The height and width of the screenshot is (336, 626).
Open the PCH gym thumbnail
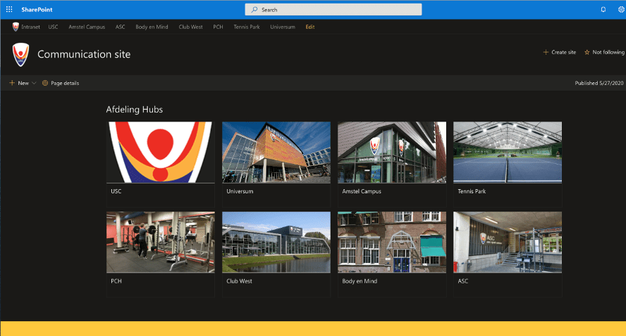[x=161, y=242]
